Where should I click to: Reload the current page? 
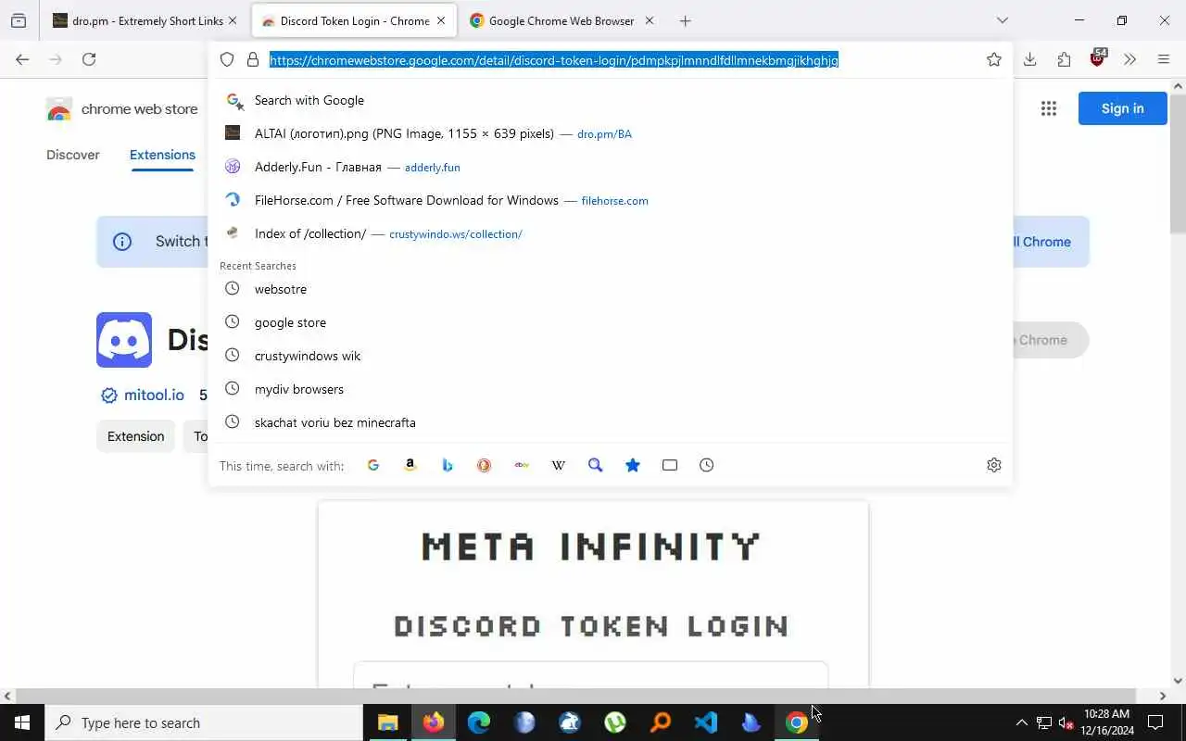(x=89, y=59)
